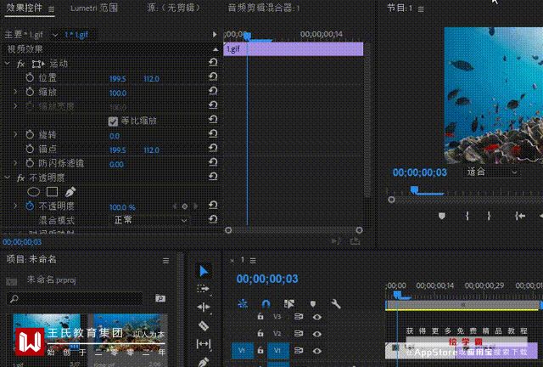This screenshot has width=543, height=367.
Task: Toggle the timeline Snap magnet icon
Action: pyautogui.click(x=266, y=304)
